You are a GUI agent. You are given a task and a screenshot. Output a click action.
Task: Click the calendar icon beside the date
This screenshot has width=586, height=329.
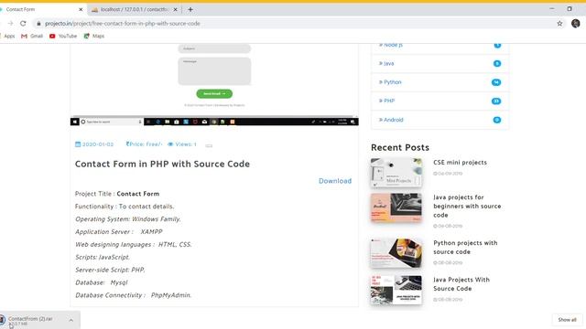click(78, 144)
